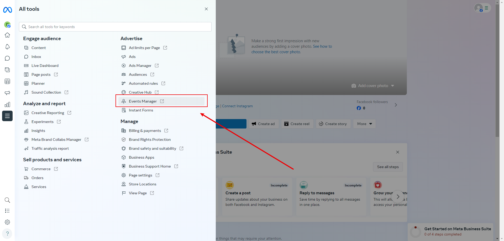The height and width of the screenshot is (241, 504).
Task: Open Brand Rights Protection
Action: click(x=150, y=140)
